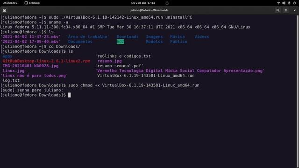Click the '2021-04-02 11-47-23.mkv' file name
This screenshot has width=299, height=168.
30,36
